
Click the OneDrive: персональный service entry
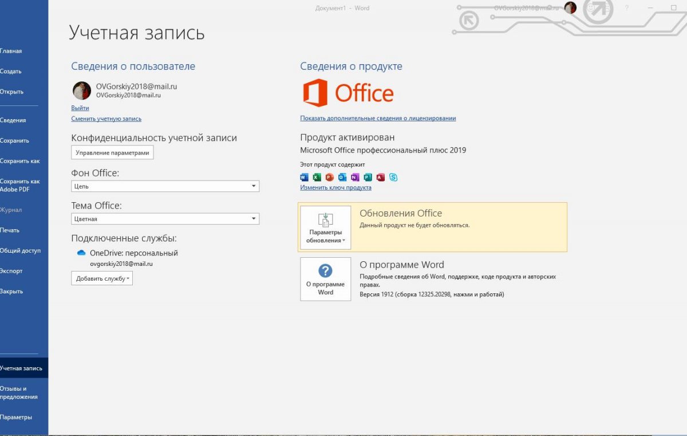click(x=134, y=253)
